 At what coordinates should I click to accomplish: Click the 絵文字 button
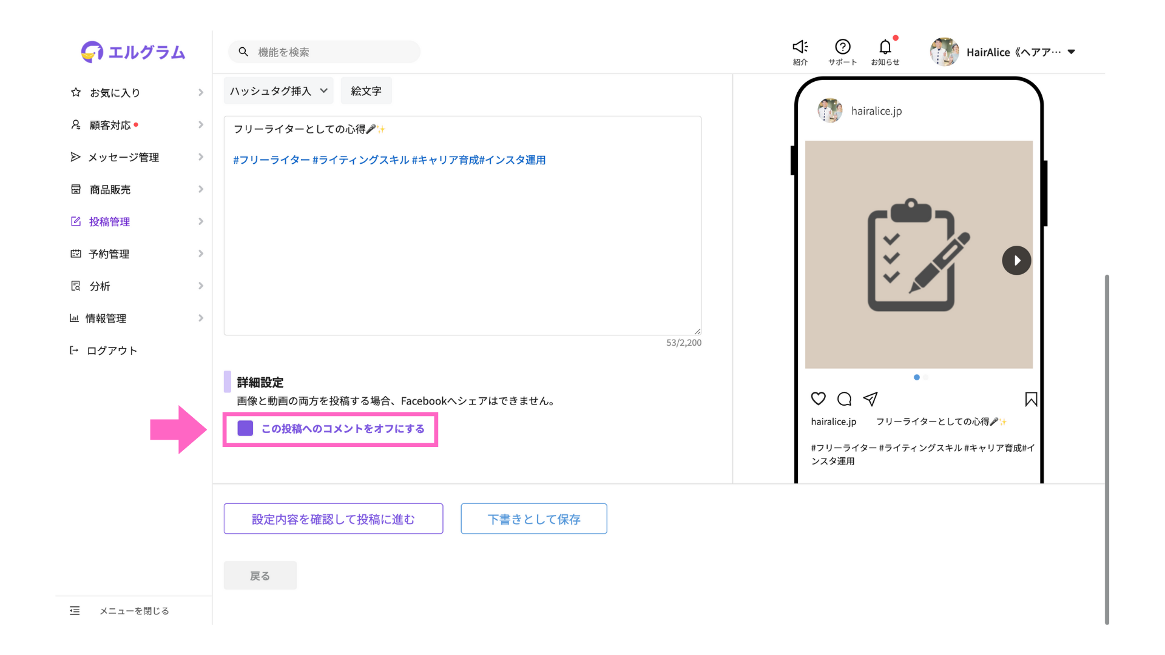coord(366,90)
